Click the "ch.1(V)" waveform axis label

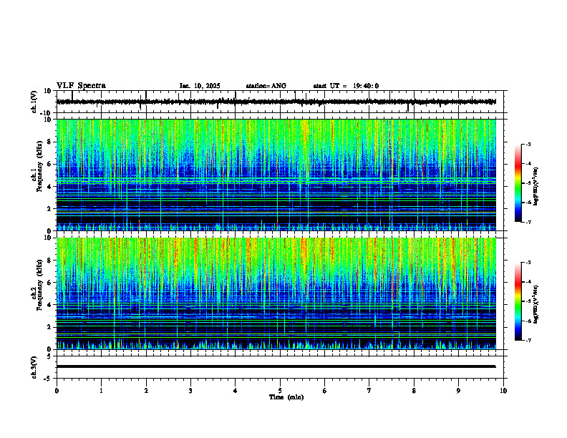click(34, 102)
